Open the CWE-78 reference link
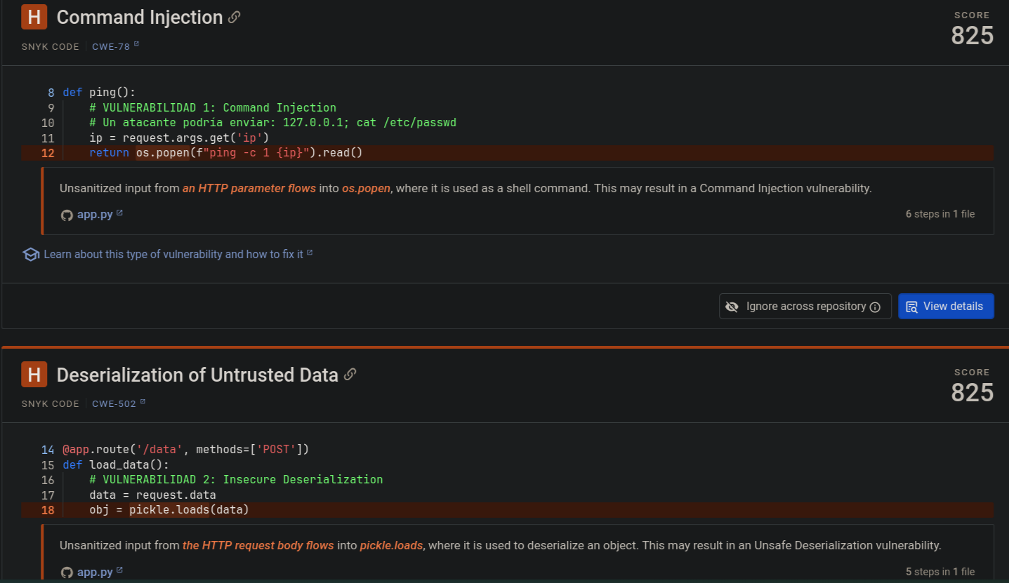1009x583 pixels. (110, 46)
